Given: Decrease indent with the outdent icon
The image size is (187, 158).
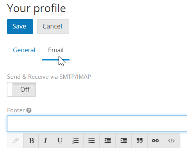Looking at the screenshot, I should point(107,141).
